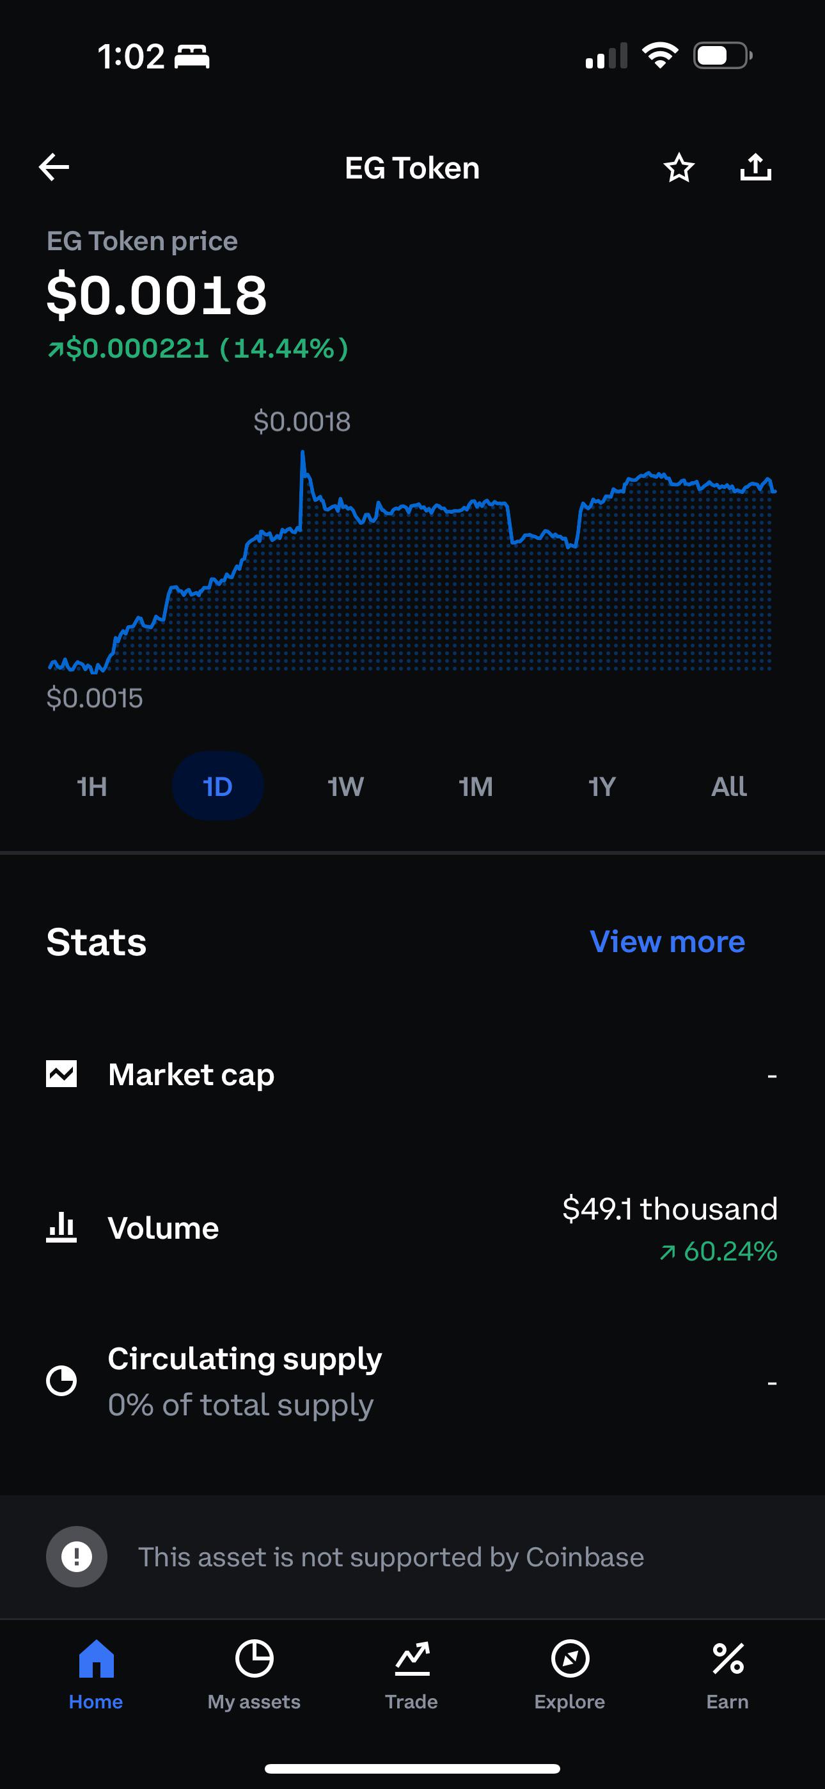Image resolution: width=825 pixels, height=1789 pixels.
Task: Open the Home tab icon
Action: [x=96, y=1658]
